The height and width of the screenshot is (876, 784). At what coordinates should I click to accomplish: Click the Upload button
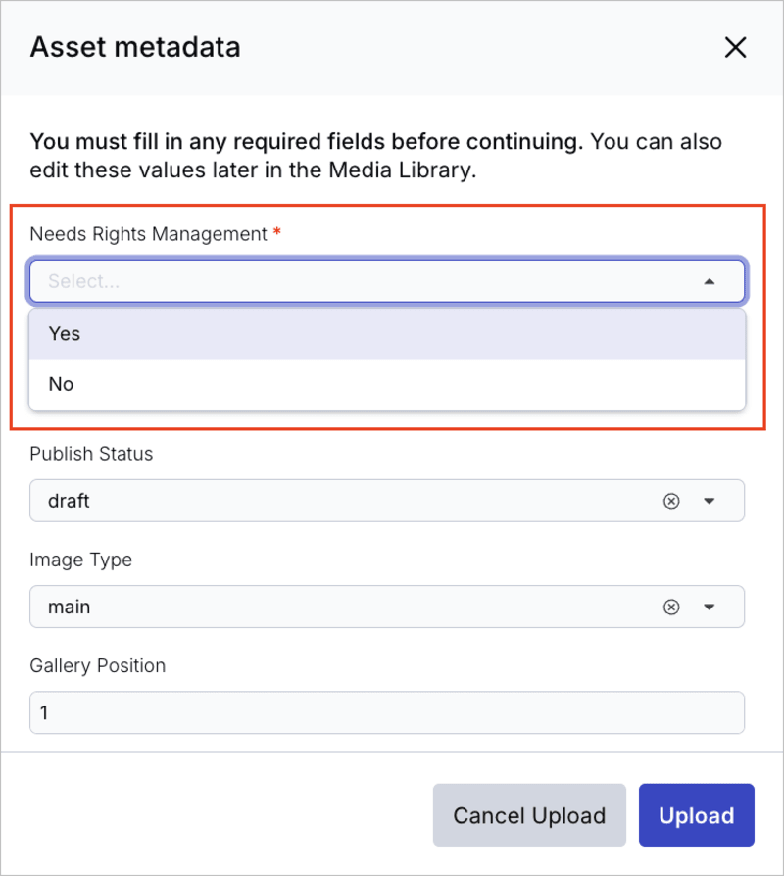click(696, 815)
